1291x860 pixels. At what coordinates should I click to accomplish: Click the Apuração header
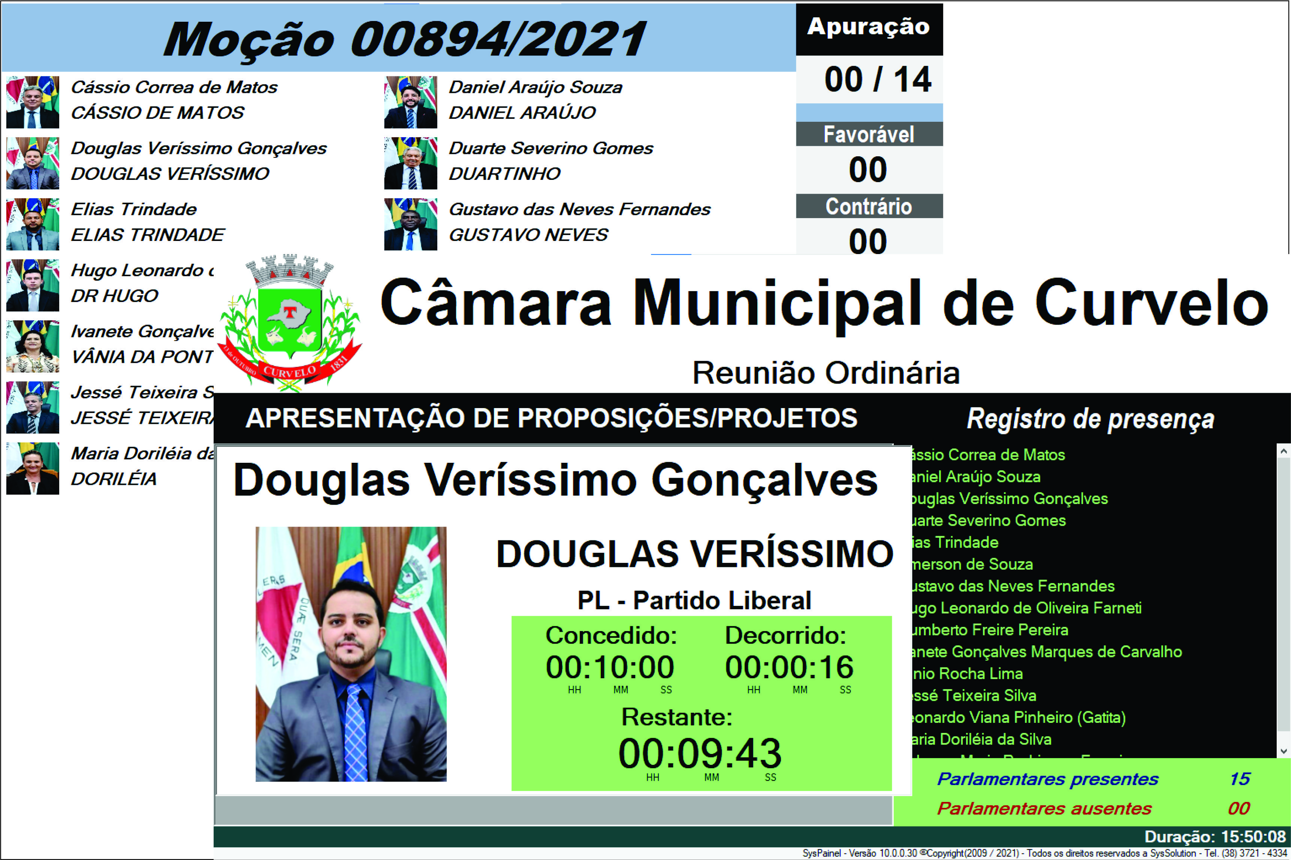click(869, 27)
